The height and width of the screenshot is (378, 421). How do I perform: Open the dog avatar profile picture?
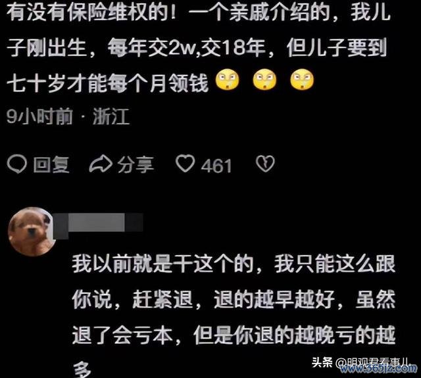pyautogui.click(x=32, y=231)
